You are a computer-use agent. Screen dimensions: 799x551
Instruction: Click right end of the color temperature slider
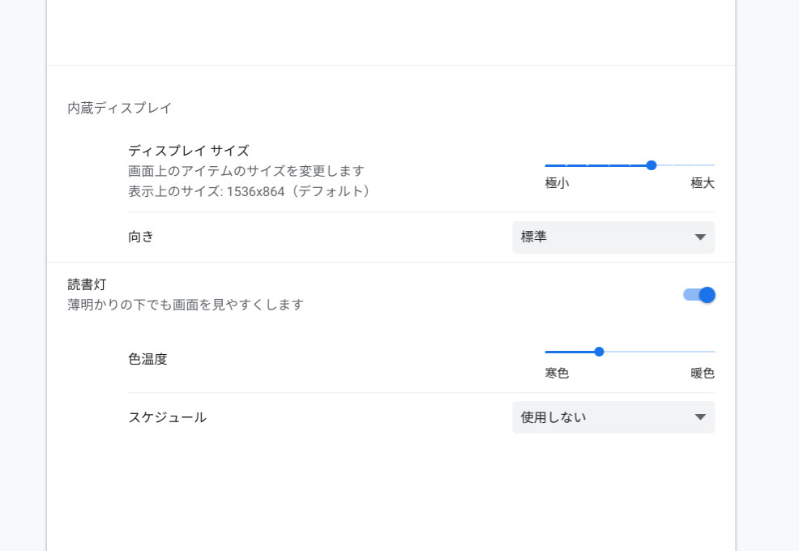[712, 352]
